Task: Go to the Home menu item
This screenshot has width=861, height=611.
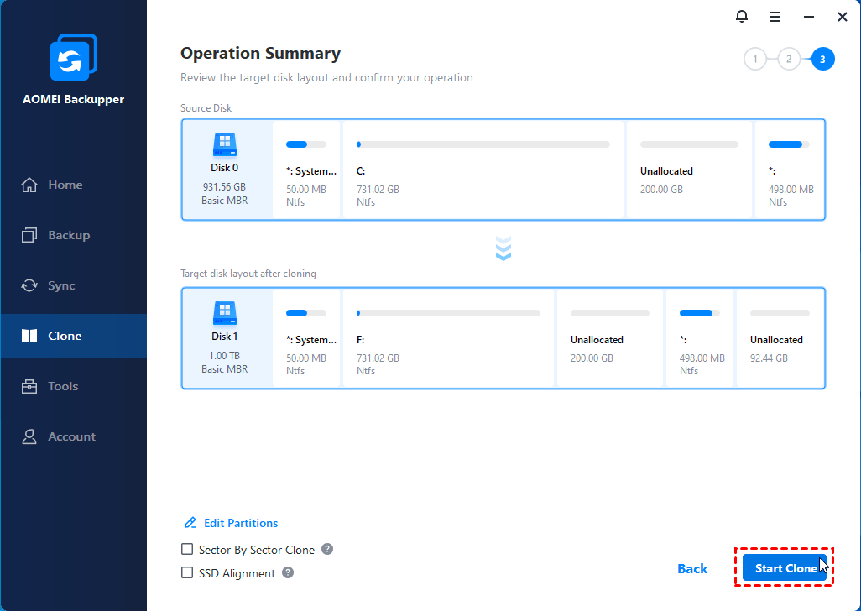Action: coord(74,185)
